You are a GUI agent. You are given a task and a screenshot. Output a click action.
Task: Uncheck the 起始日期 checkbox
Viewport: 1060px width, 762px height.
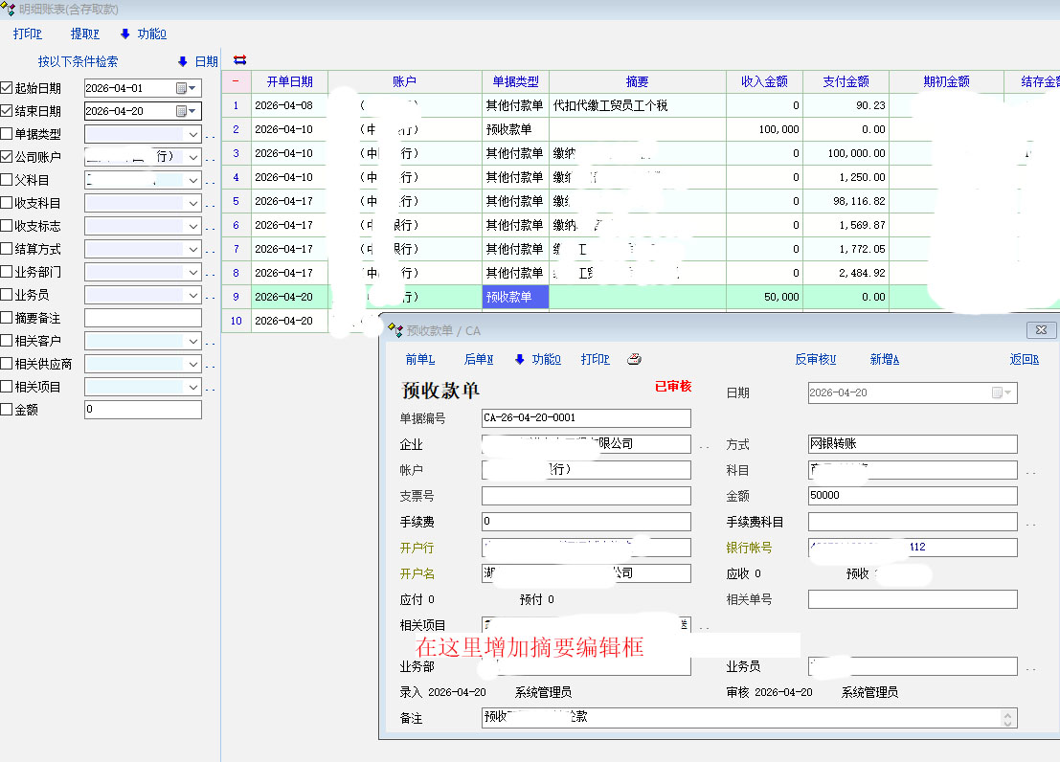tap(8, 88)
